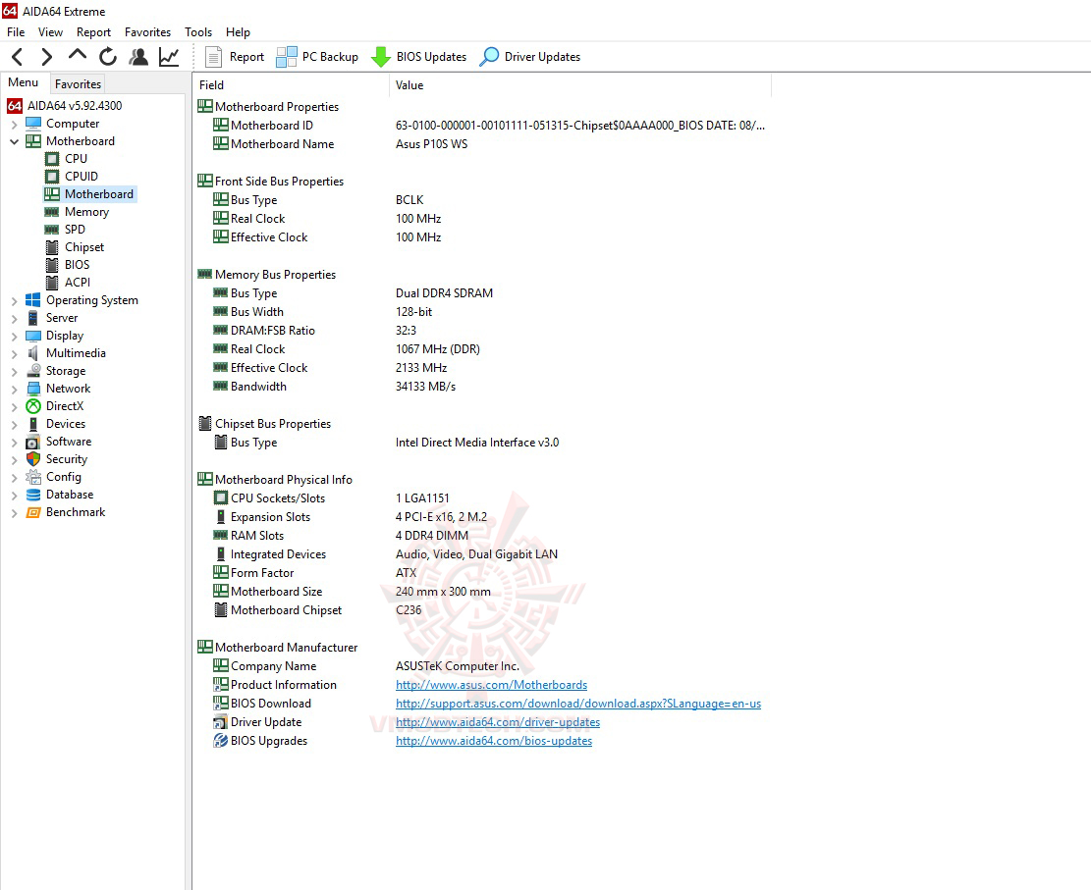This screenshot has width=1091, height=890.
Task: Open the asus.com/Motherboards product link
Action: (x=491, y=685)
